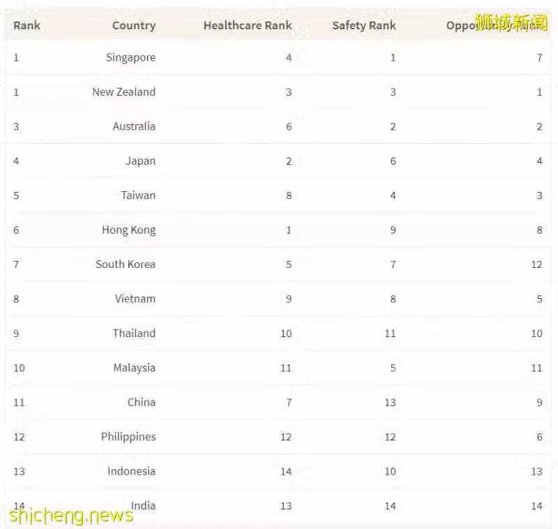Click the Indonesia country name
Image resolution: width=558 pixels, height=529 pixels.
pyautogui.click(x=132, y=471)
